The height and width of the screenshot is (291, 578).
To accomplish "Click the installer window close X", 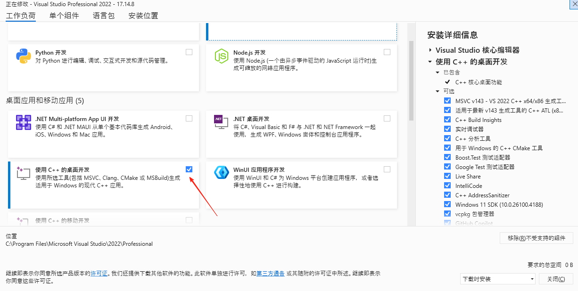I will (573, 3).
